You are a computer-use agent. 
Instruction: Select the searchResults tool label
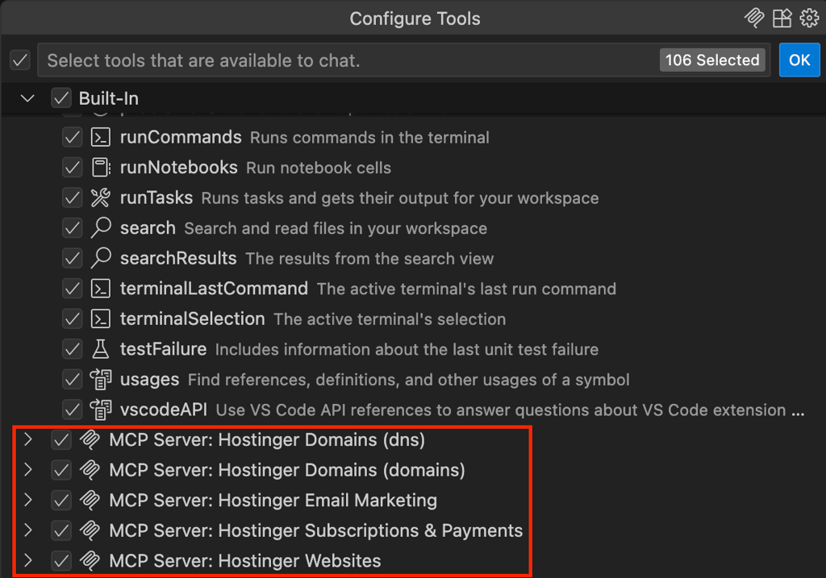click(178, 259)
